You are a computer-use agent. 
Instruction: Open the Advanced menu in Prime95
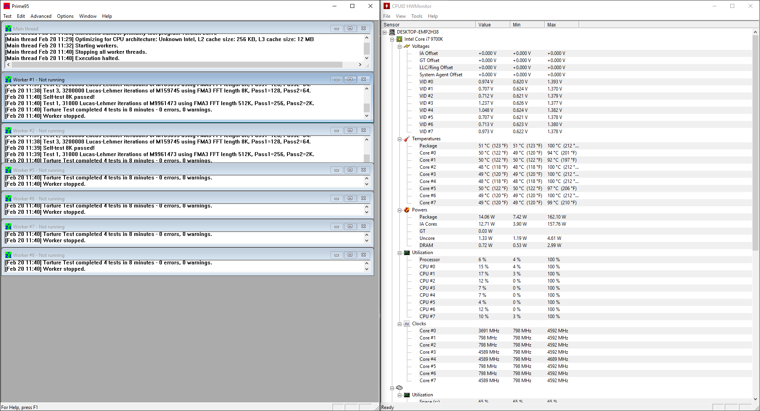pyautogui.click(x=41, y=16)
